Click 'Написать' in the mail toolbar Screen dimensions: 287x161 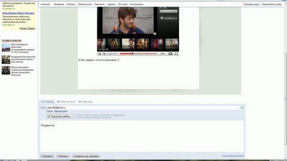[x=45, y=4]
